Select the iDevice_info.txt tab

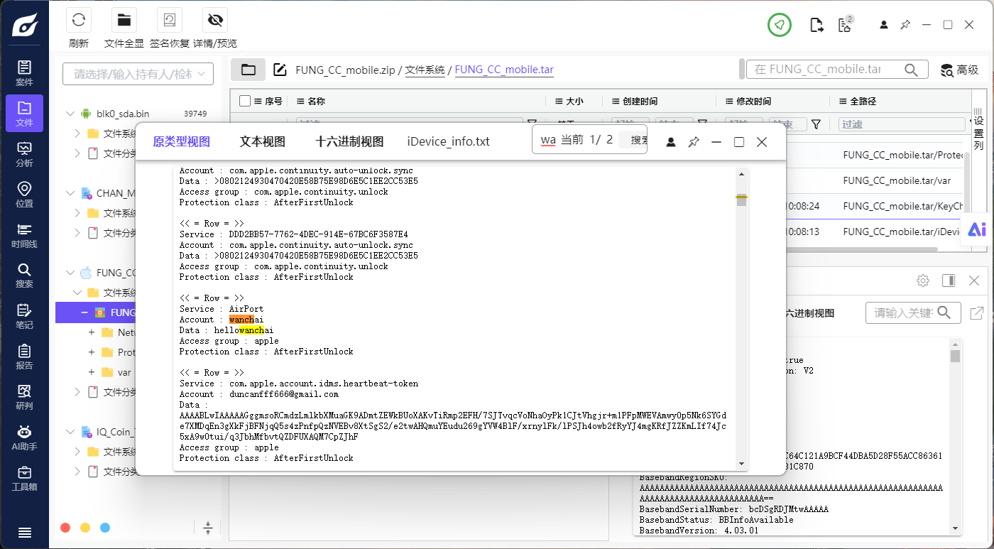click(449, 141)
